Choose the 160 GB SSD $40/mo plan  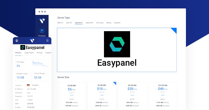coord(162,96)
